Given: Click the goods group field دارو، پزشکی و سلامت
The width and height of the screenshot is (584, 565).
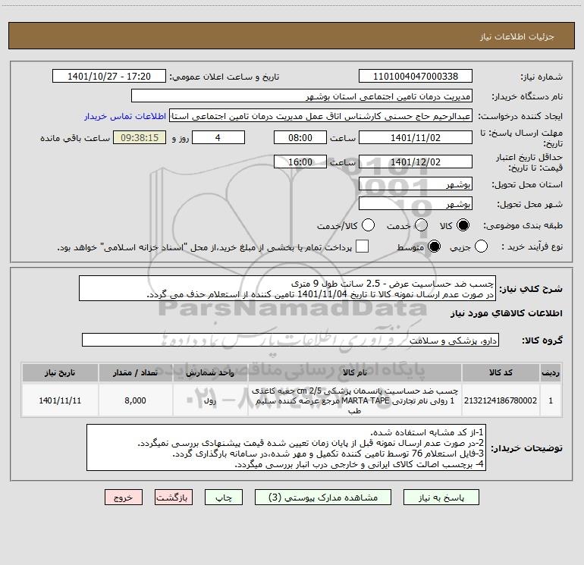Looking at the screenshot, I should (290, 340).
